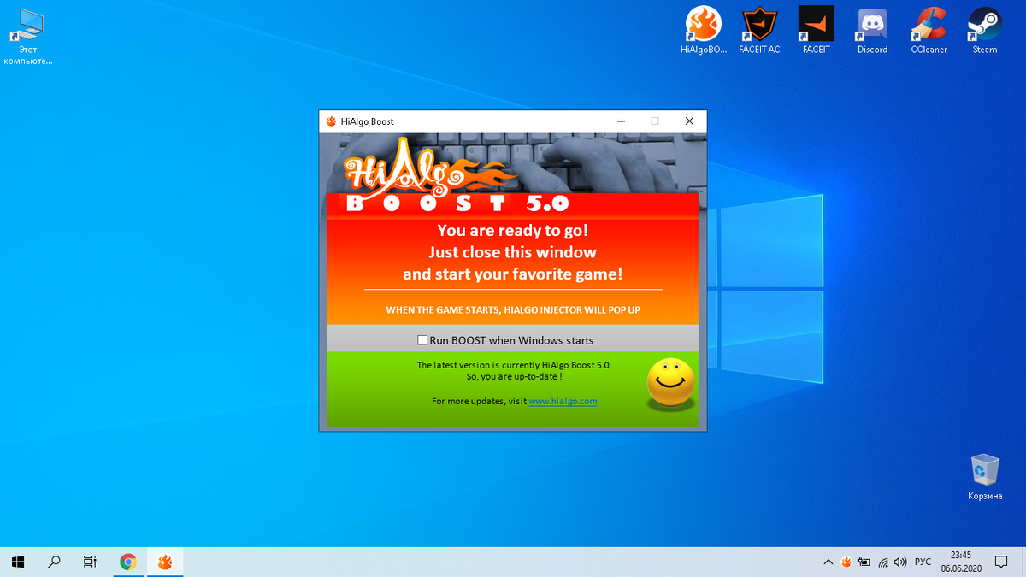The width and height of the screenshot is (1026, 577).
Task: Open the volume speaker tray icon
Action: (901, 562)
